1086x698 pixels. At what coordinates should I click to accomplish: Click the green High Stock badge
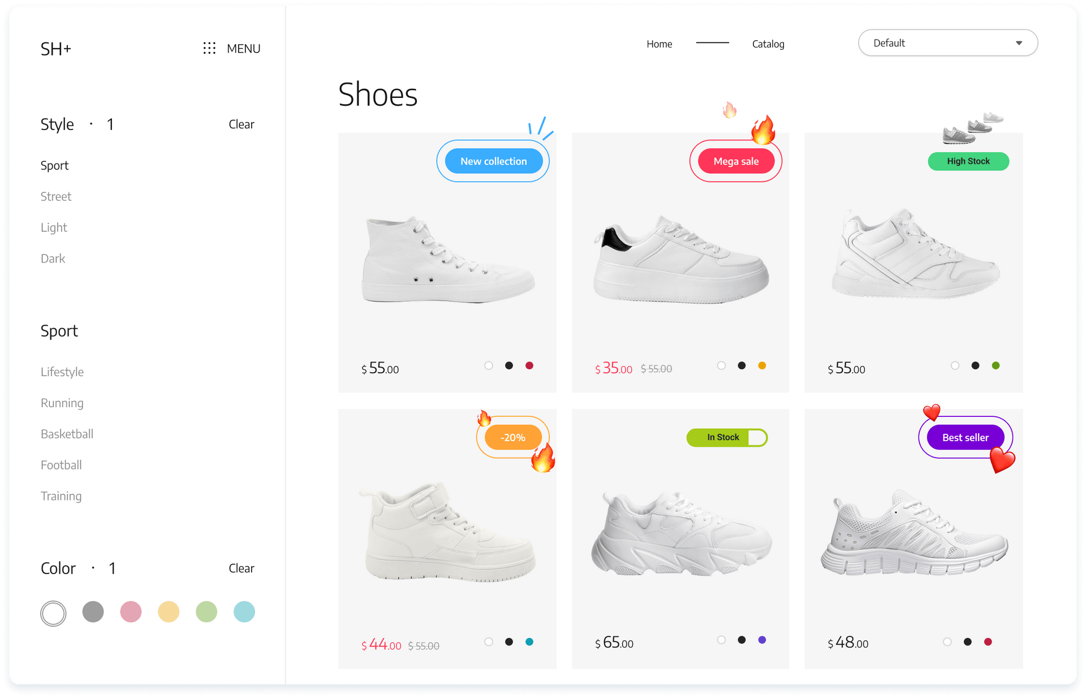tap(968, 161)
